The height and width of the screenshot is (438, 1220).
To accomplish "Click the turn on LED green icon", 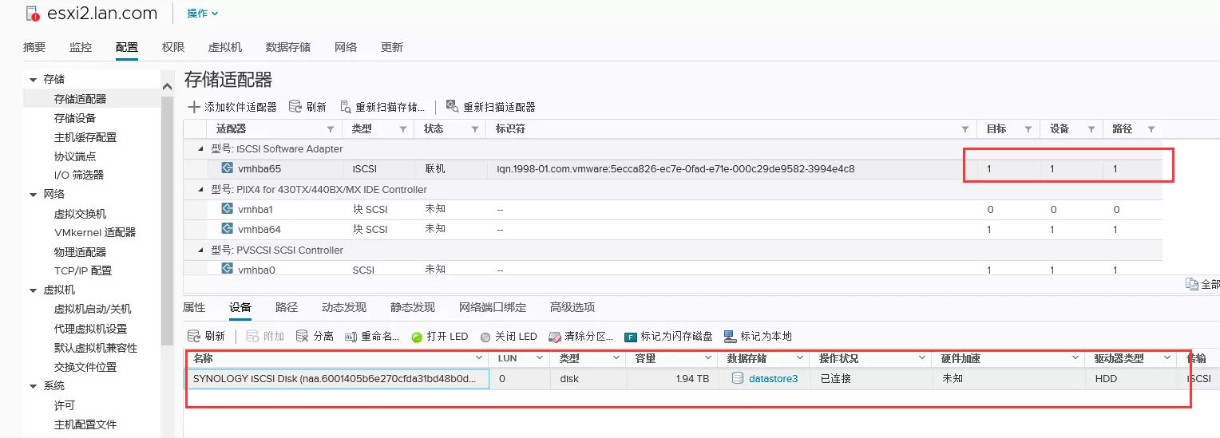I will [x=416, y=337].
